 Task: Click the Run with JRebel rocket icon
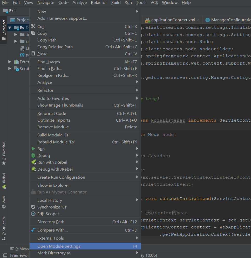point(33,162)
